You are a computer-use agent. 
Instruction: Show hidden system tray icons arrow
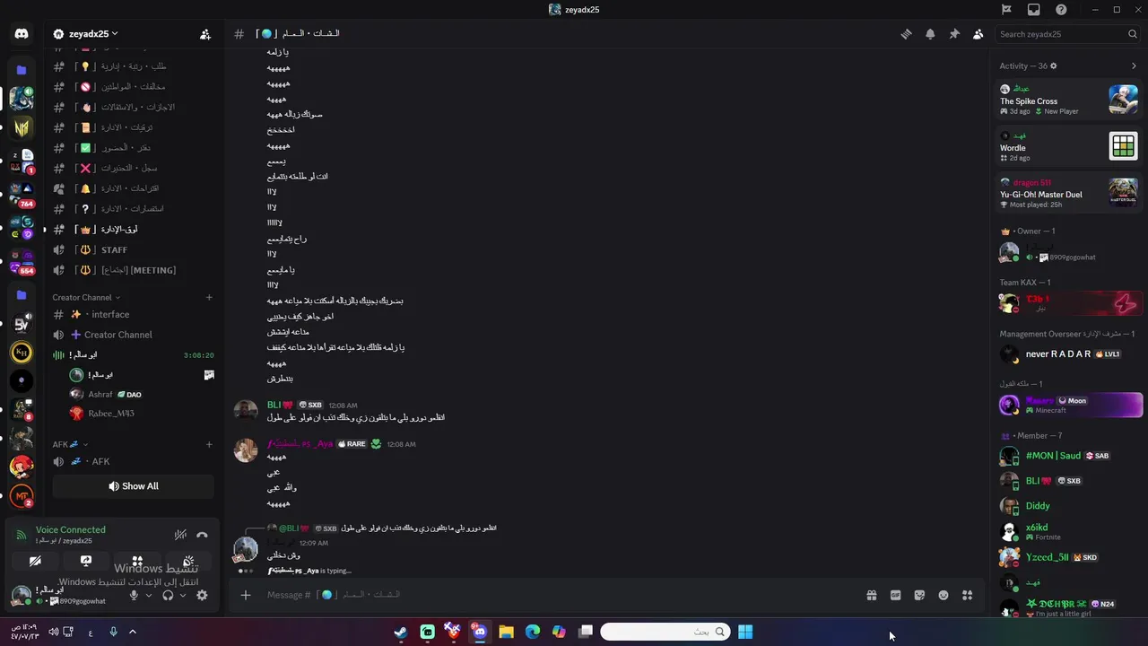click(x=133, y=632)
